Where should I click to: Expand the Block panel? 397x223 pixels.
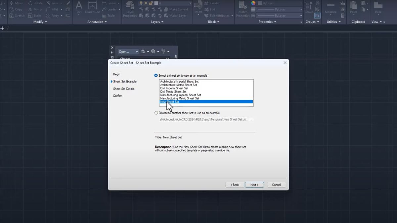213,22
